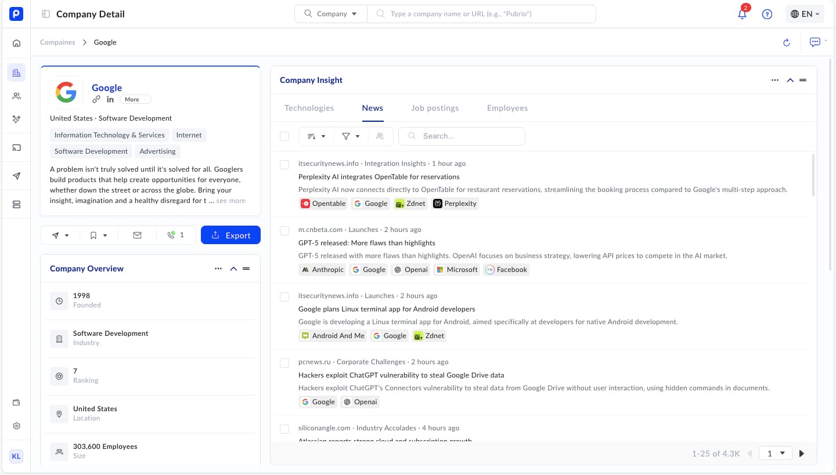Click the Google website link icon
This screenshot has height=475, width=836.
click(x=96, y=100)
